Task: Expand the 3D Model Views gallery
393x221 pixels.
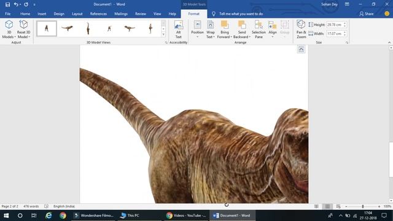Action: click(163, 34)
